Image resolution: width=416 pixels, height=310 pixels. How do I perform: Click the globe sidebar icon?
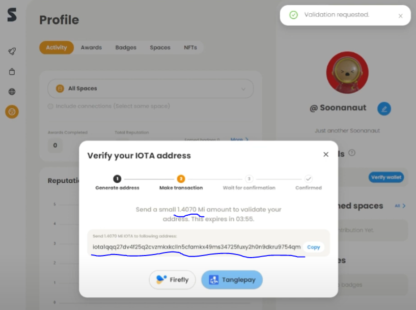click(12, 92)
